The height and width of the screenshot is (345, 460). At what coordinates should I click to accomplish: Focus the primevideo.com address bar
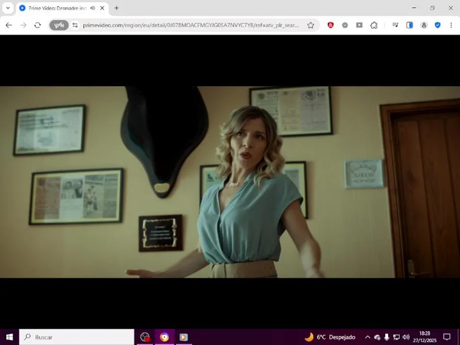coord(191,25)
